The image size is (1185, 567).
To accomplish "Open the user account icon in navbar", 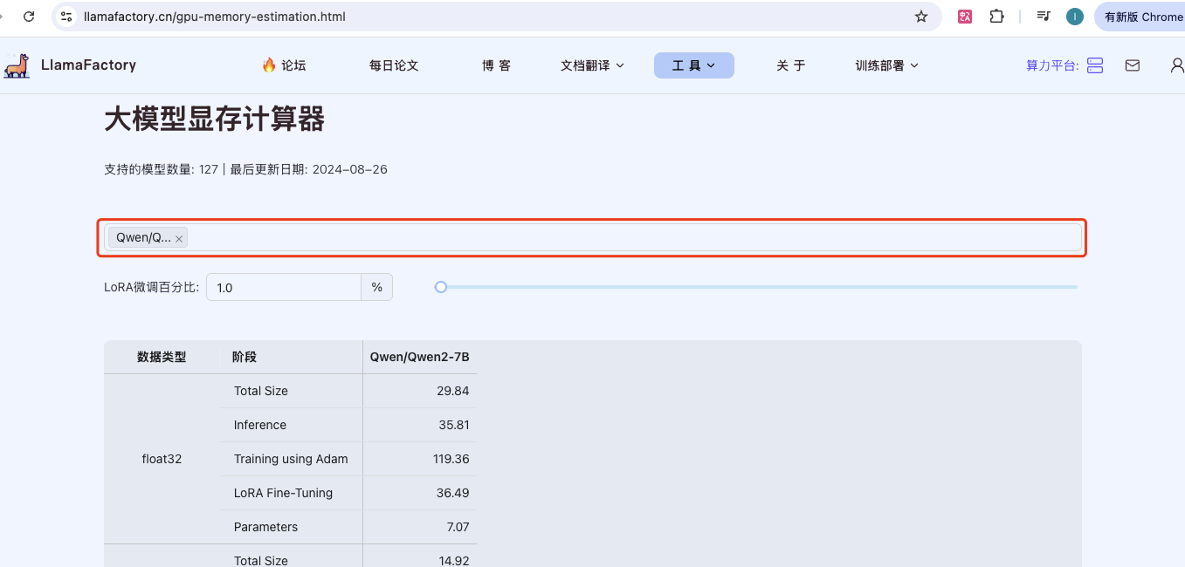I will pyautogui.click(x=1177, y=65).
